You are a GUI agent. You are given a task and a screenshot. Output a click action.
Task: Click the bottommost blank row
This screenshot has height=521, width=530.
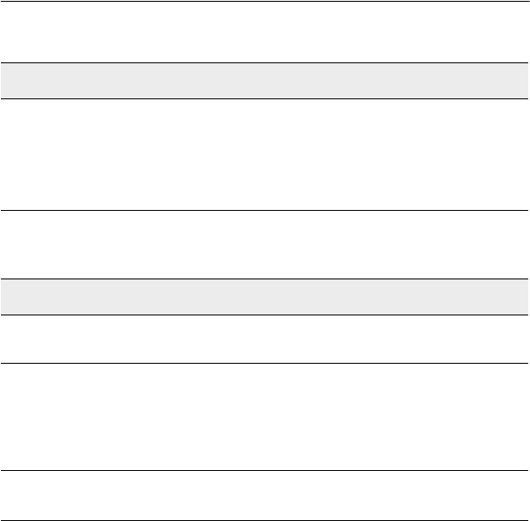[x=265, y=496]
